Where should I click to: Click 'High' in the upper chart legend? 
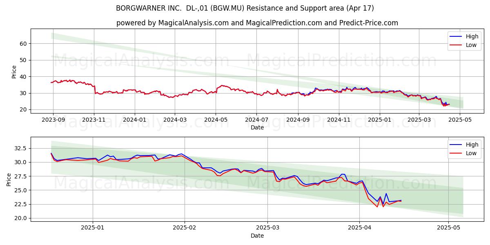(472, 36)
